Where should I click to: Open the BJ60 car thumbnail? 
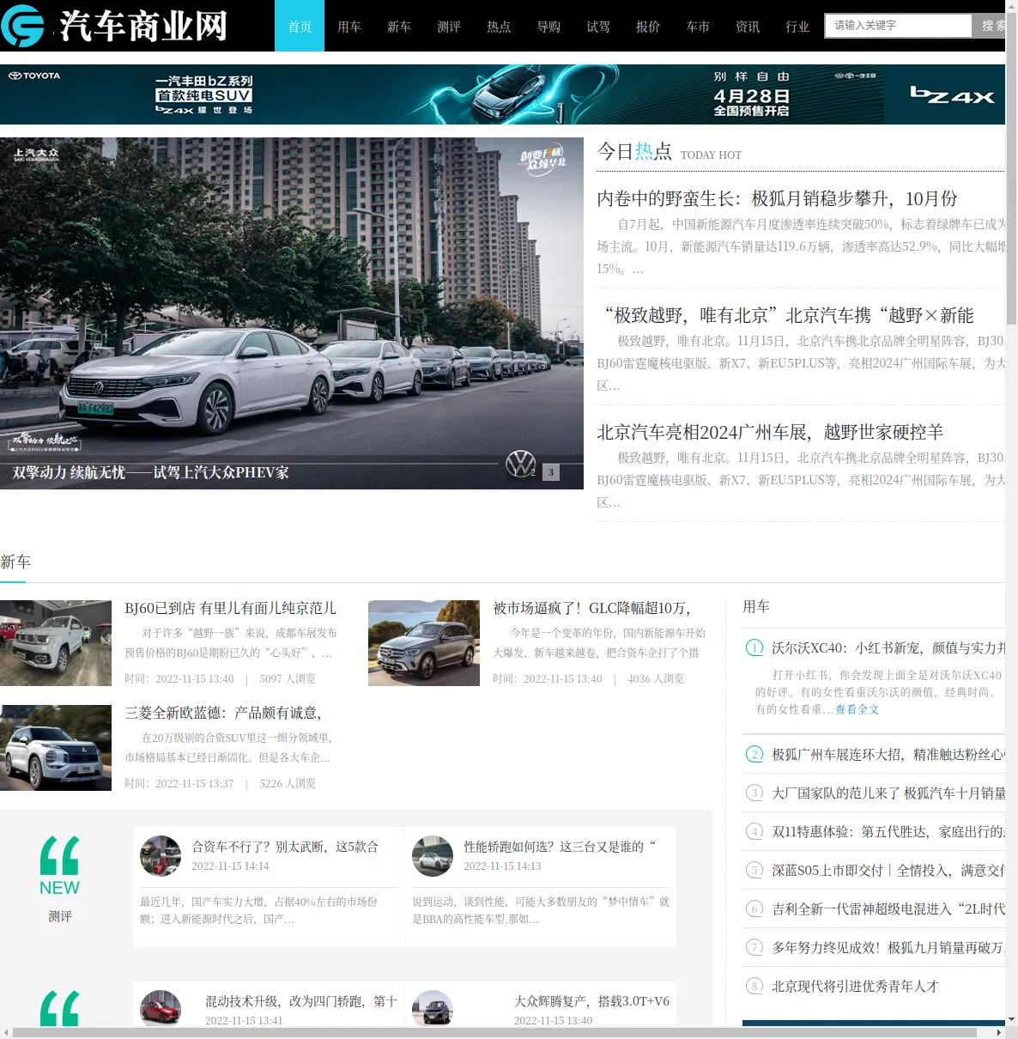point(56,643)
